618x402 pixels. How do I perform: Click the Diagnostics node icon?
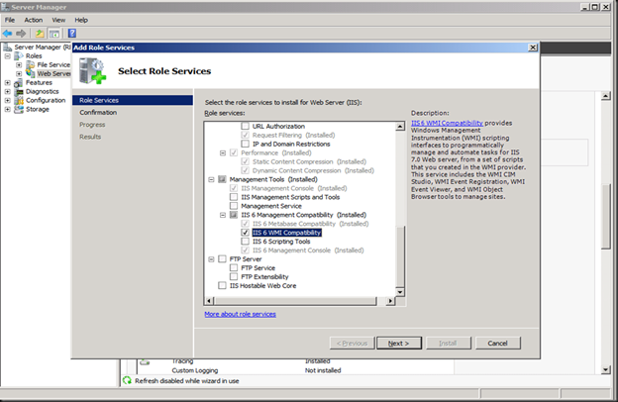click(x=19, y=91)
